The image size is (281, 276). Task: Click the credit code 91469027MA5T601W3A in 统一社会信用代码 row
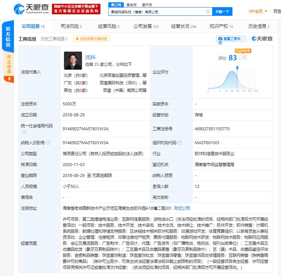coord(86,129)
